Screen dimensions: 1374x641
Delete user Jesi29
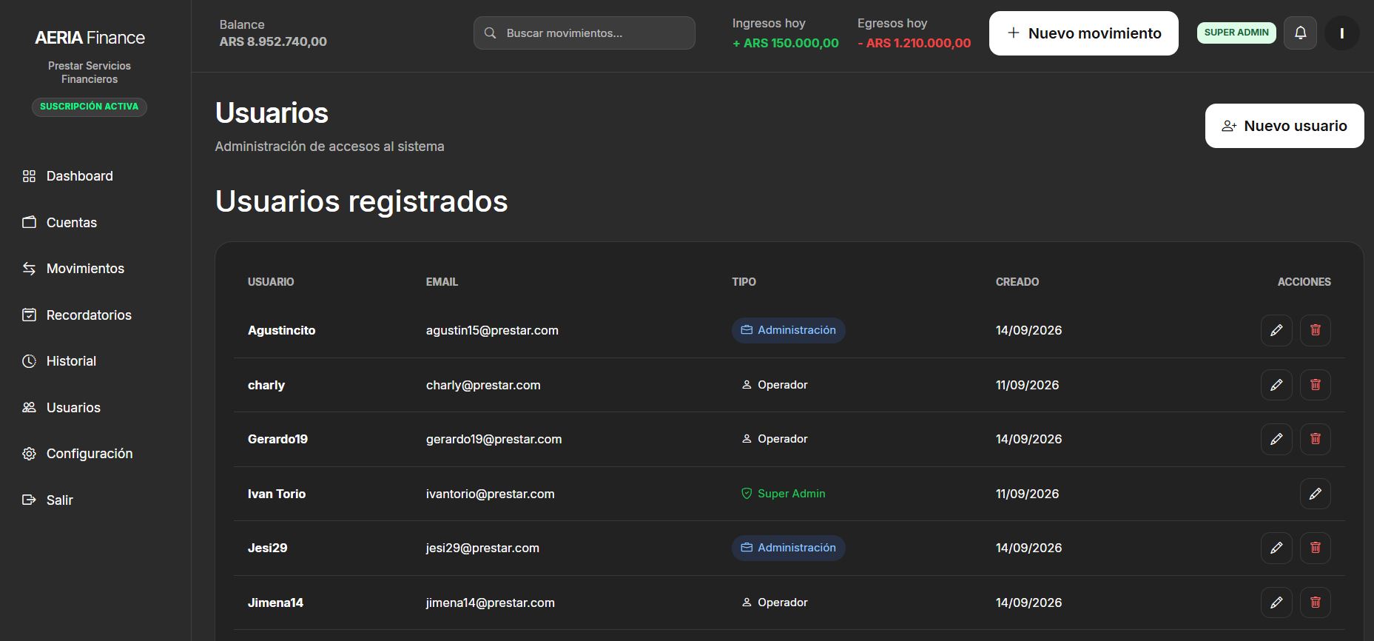[x=1316, y=548]
